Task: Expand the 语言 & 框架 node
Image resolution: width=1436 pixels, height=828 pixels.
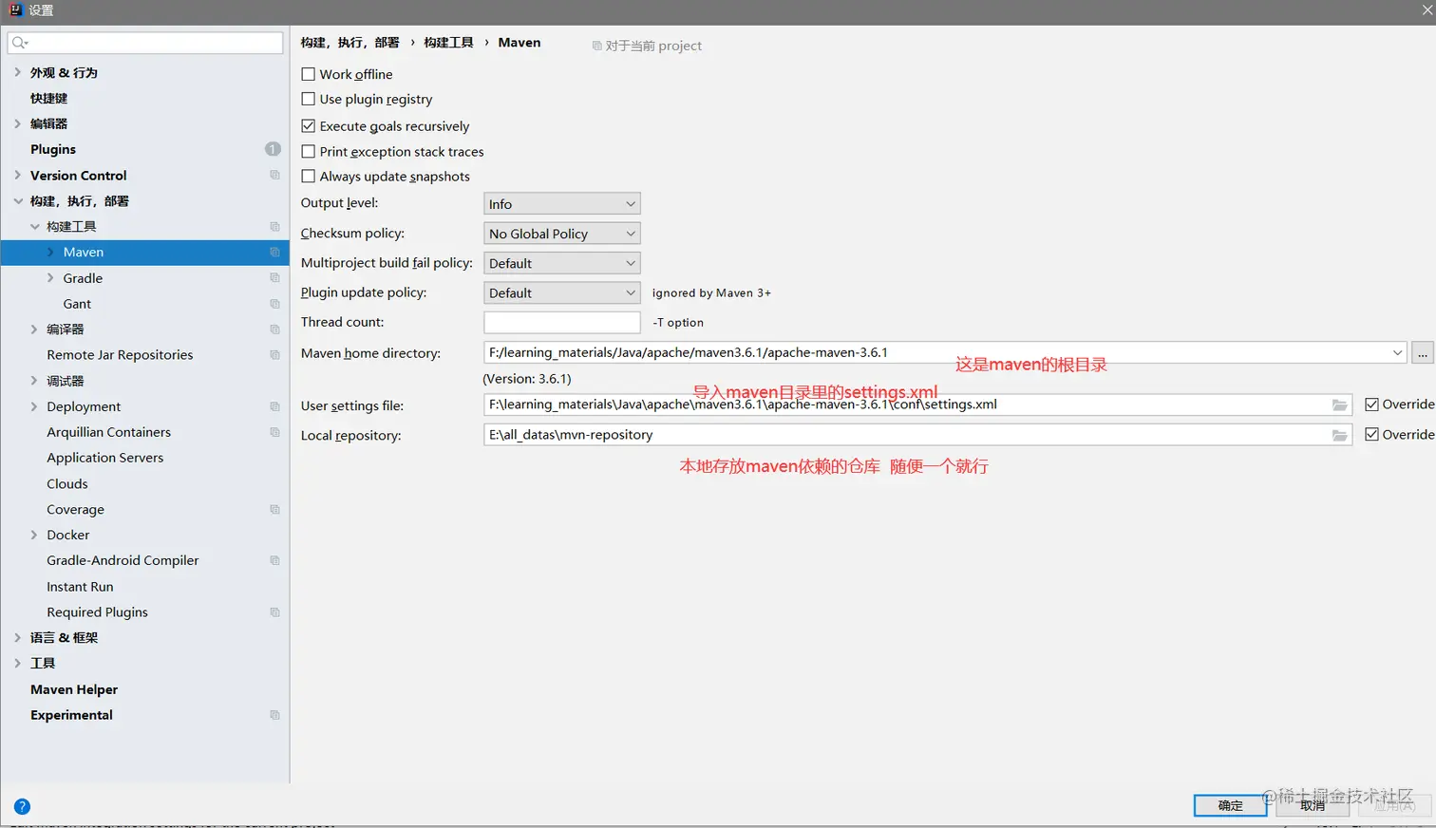Action: tap(17, 638)
